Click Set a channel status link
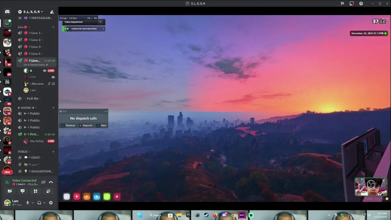The width and height of the screenshot is (391, 220). pyautogui.click(x=36, y=65)
